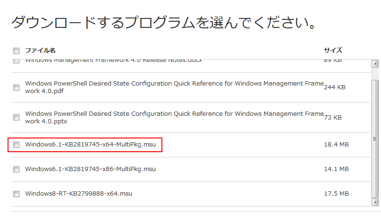Viewport: 381px width, 224px height.
Task: Click the Windows6.1-KB2819745-x64-MultiPkg.msu file name
Action: (91, 144)
